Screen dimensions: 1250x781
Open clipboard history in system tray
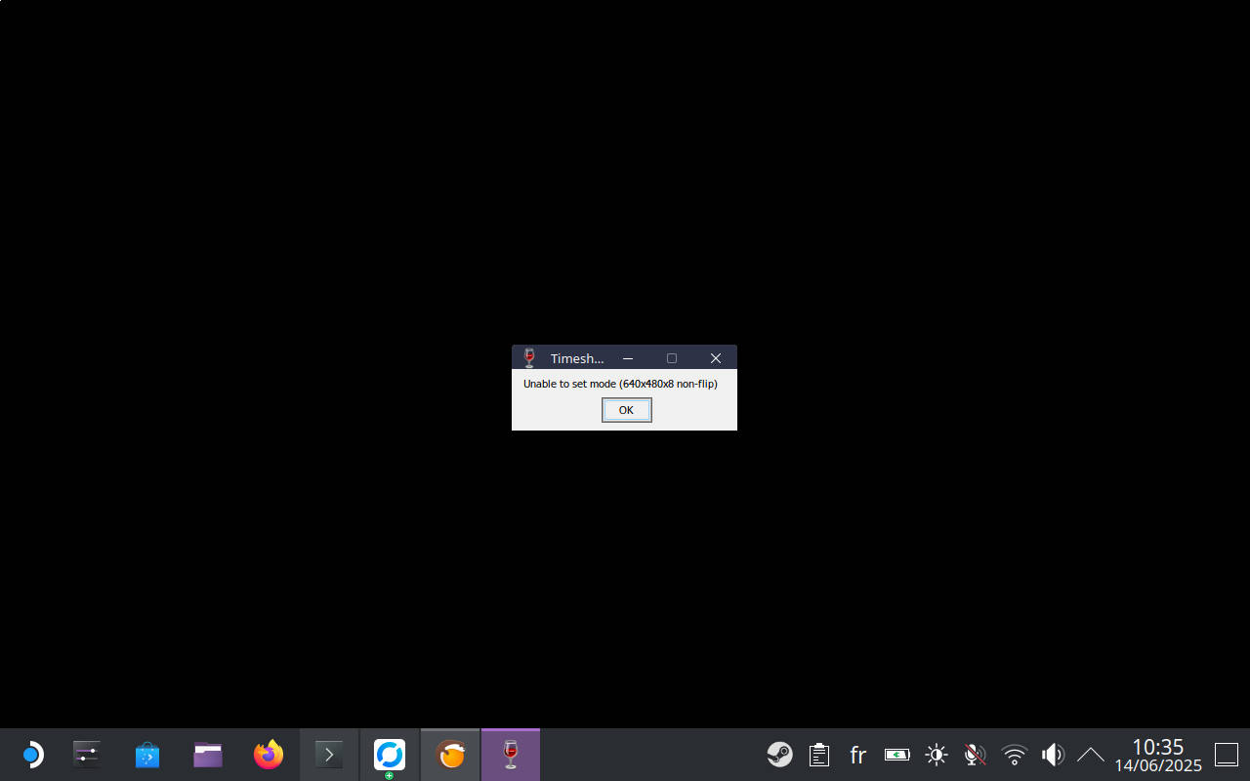(819, 755)
